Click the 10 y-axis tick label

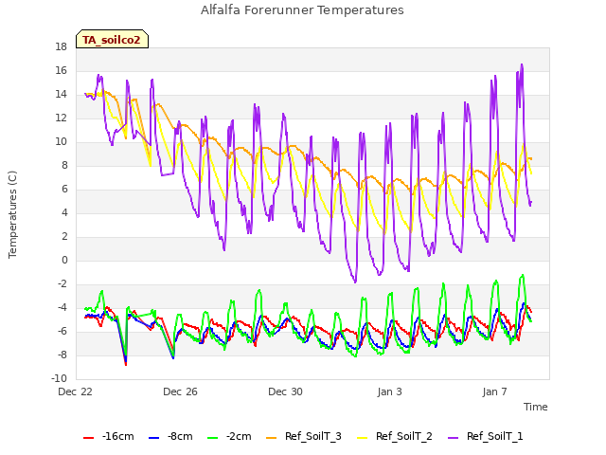61,141
